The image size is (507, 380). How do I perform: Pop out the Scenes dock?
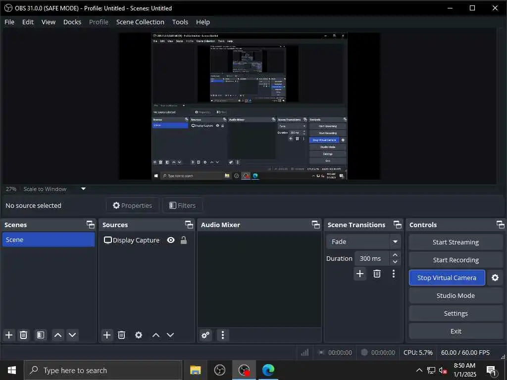tap(91, 225)
